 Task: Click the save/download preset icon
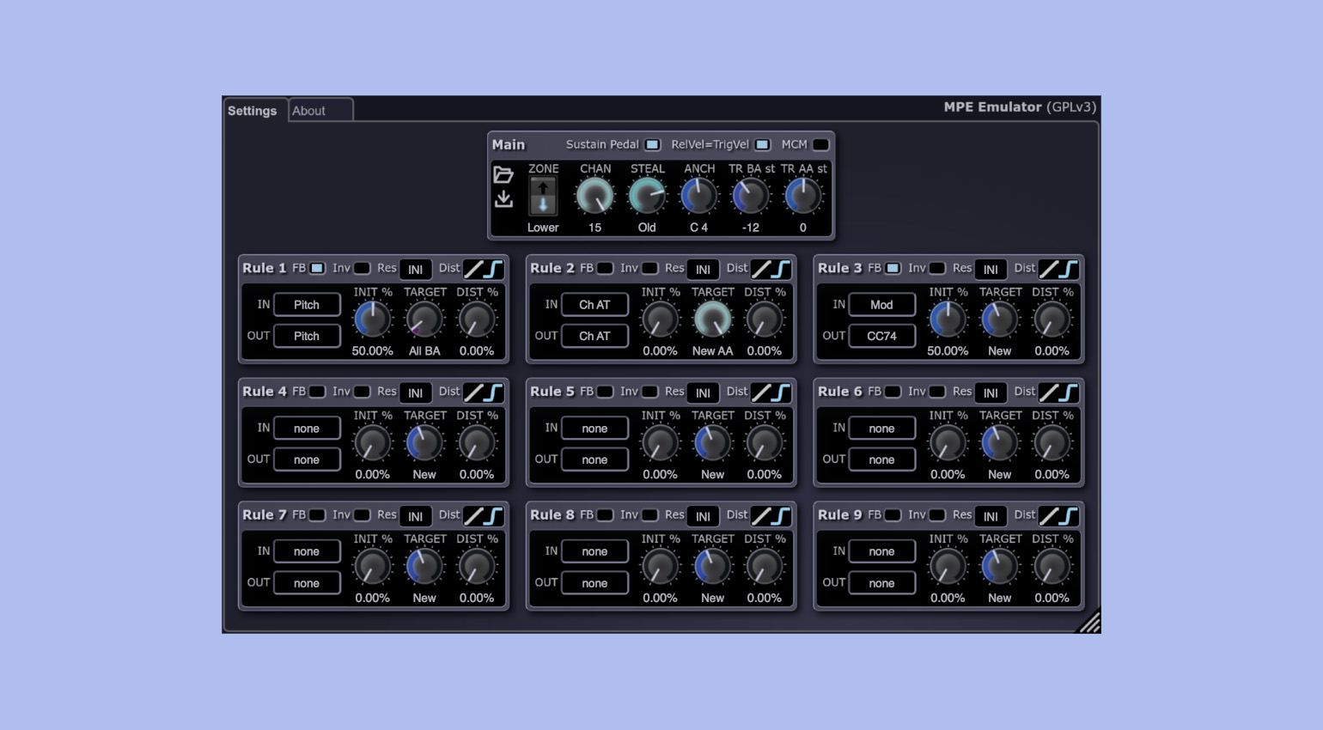503,199
